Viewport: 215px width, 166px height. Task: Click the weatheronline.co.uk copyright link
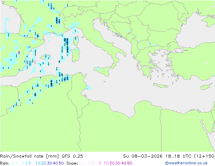[x=187, y=163]
